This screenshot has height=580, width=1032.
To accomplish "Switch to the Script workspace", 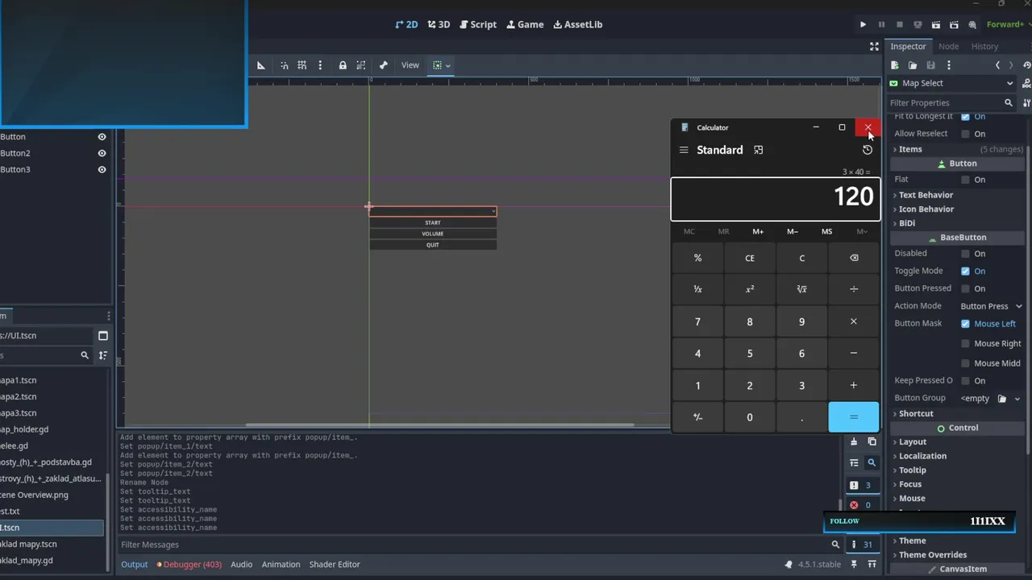I will tap(478, 25).
